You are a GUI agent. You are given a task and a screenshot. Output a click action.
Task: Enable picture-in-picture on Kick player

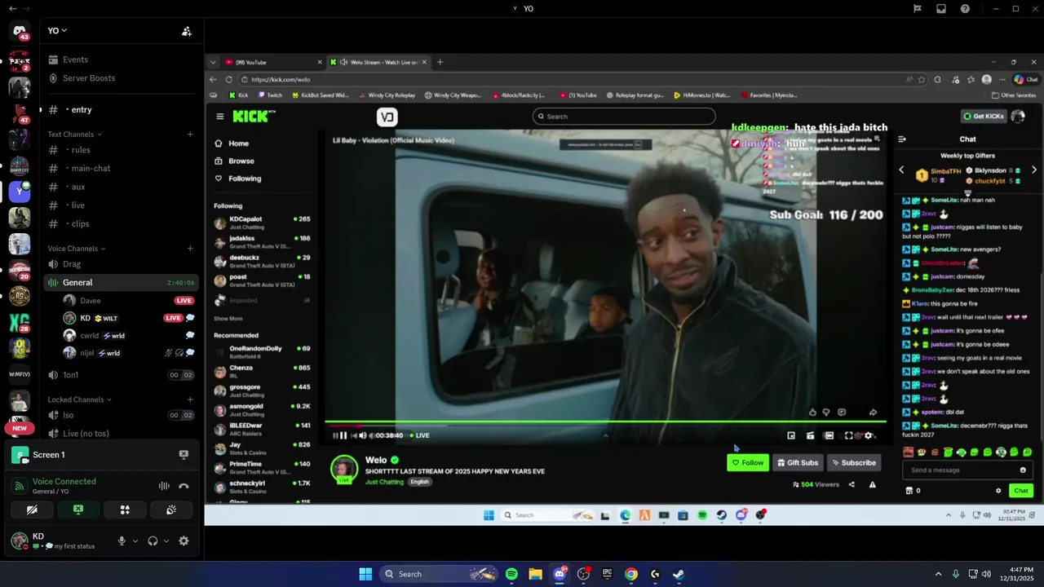pyautogui.click(x=791, y=435)
